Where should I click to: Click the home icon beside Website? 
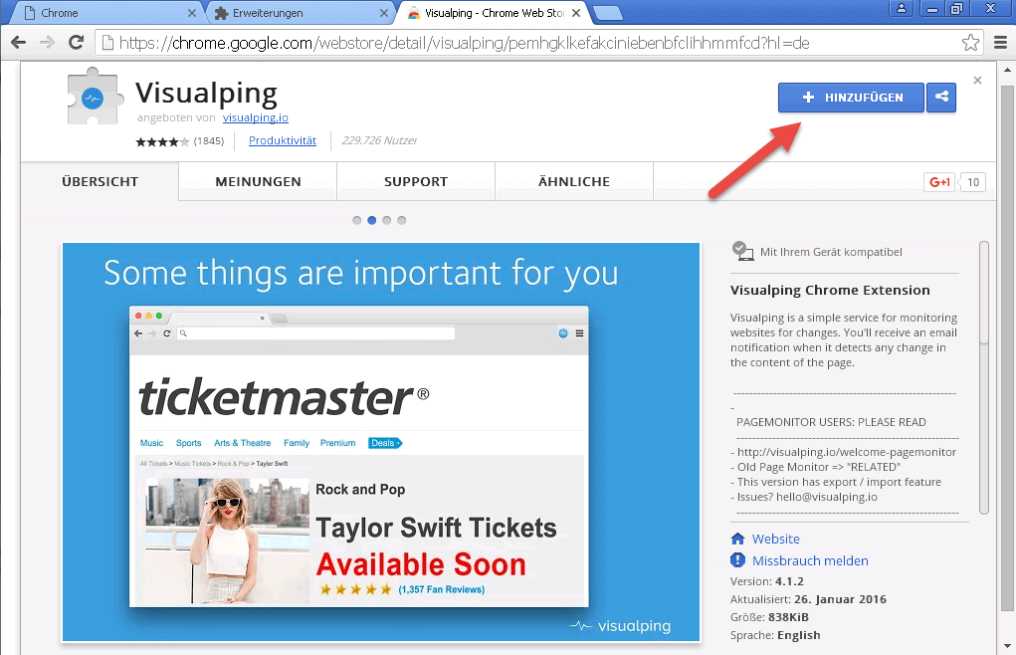pyautogui.click(x=737, y=539)
